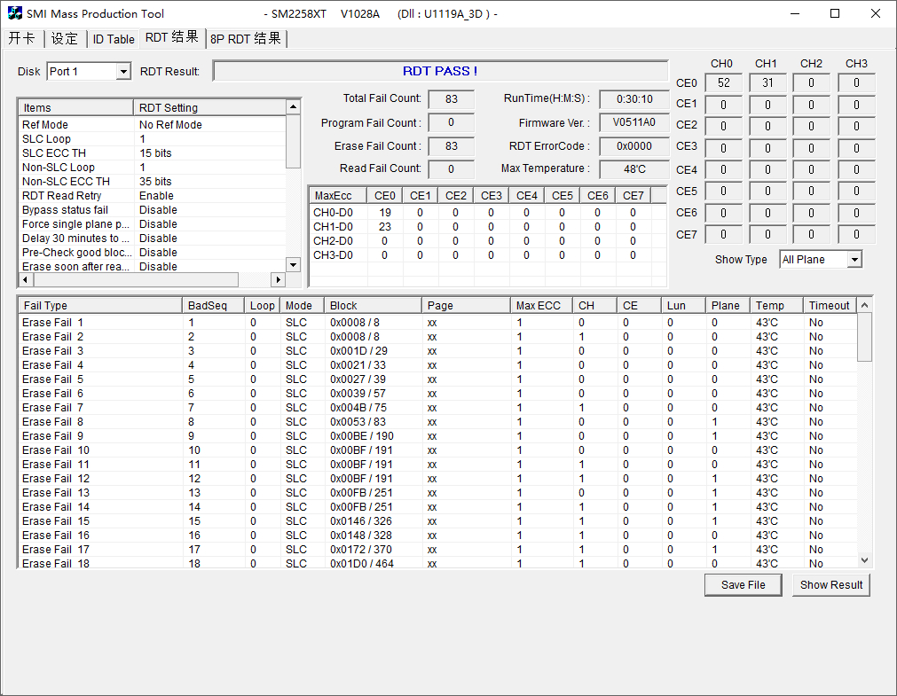
Task: Click the Show Result button
Action: [830, 585]
